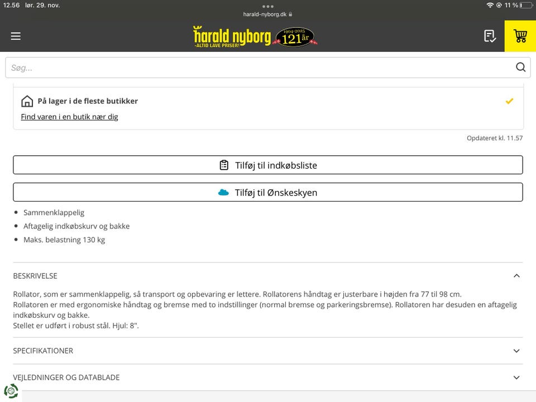Click the yellow stock checkmark
This screenshot has width=536, height=402.
pos(509,101)
